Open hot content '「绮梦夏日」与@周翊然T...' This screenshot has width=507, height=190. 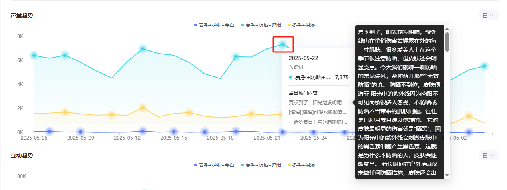[x=318, y=122]
